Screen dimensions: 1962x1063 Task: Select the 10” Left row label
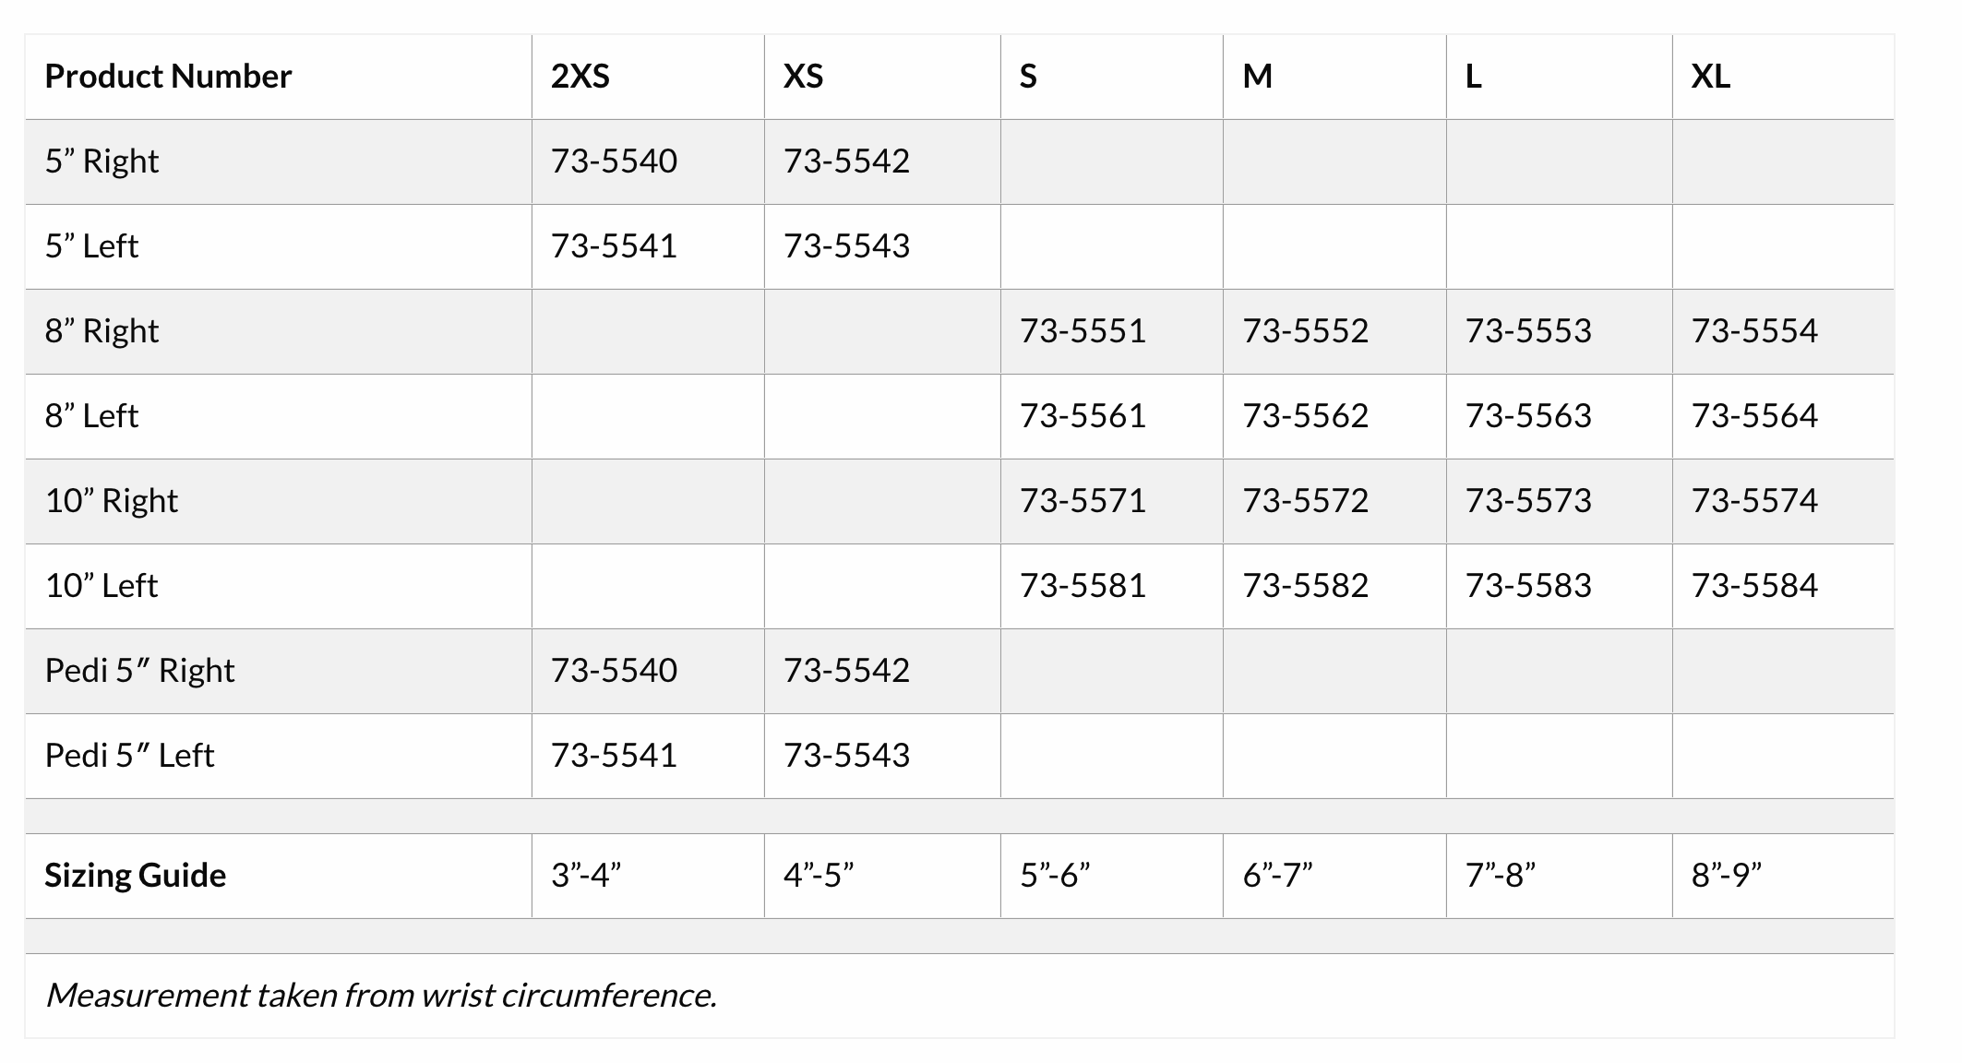pos(102,586)
